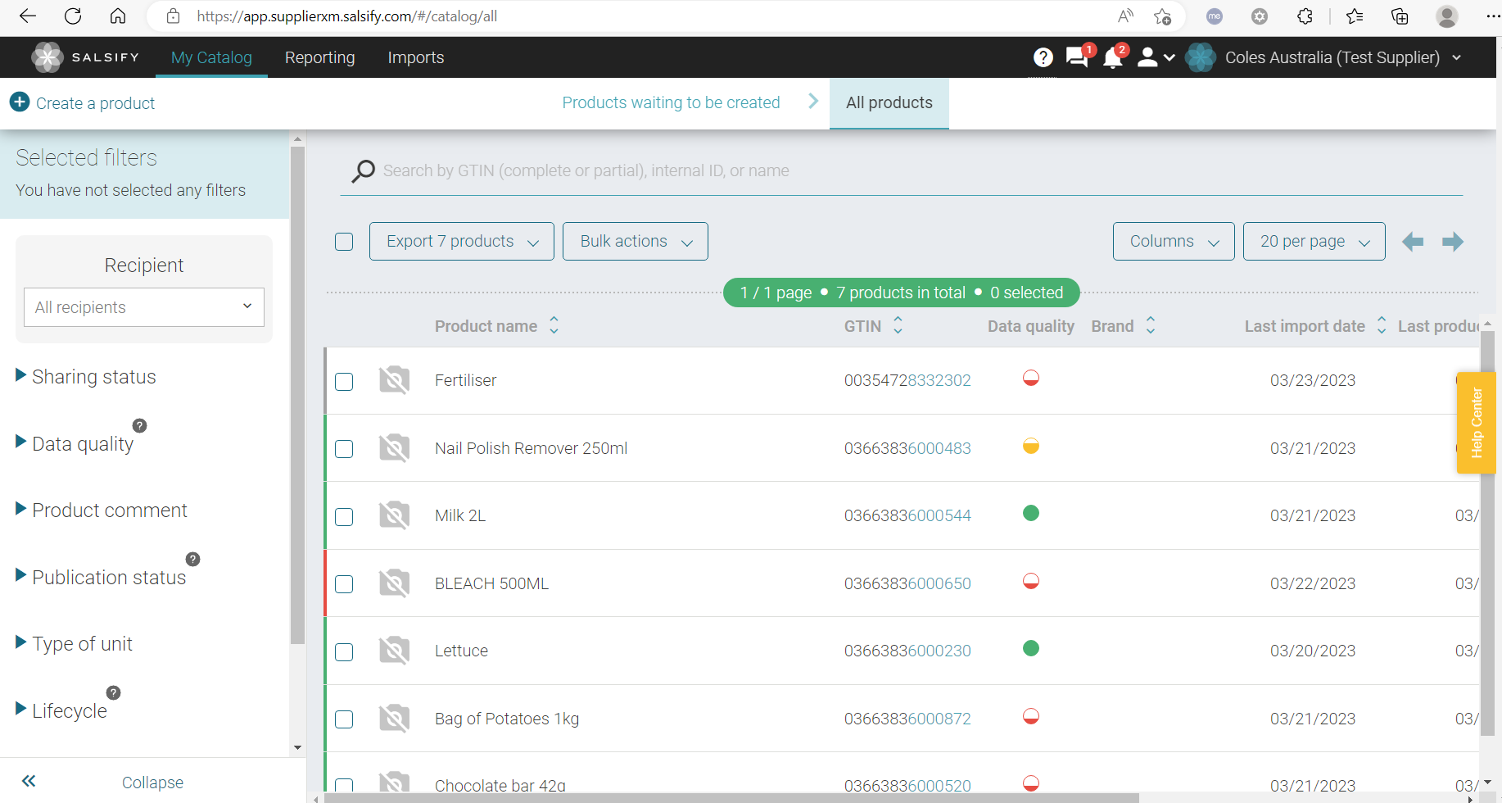
Task: Go to next page with right arrow
Action: tap(1452, 242)
